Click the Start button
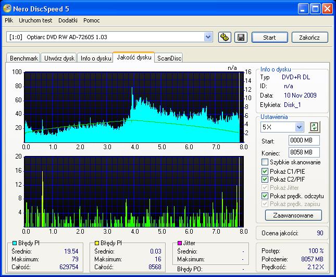The image size is (336, 277). [x=269, y=38]
